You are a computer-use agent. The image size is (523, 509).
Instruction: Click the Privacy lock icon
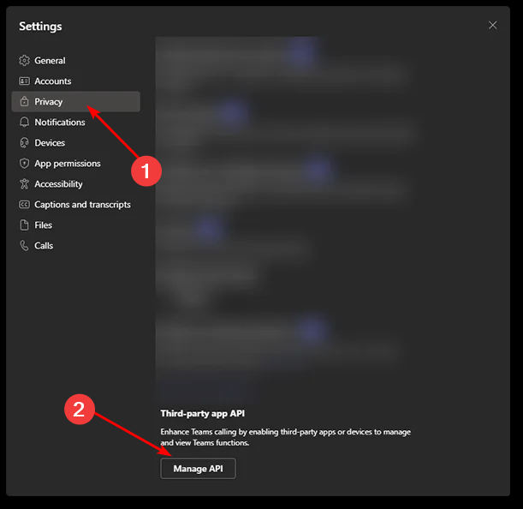(24, 101)
